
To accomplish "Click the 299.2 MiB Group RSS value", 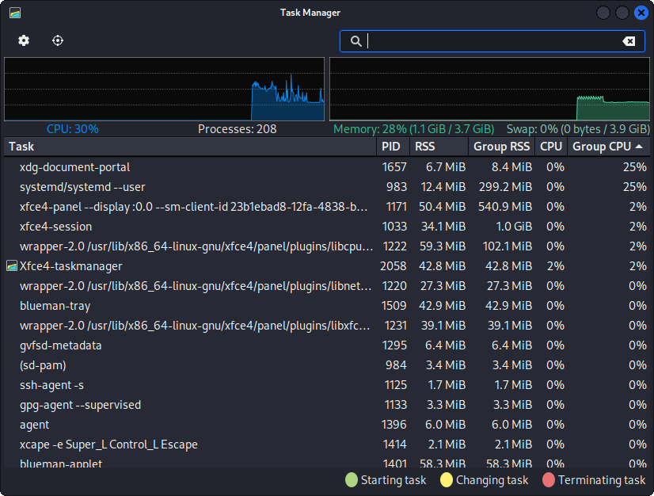I will (x=505, y=187).
